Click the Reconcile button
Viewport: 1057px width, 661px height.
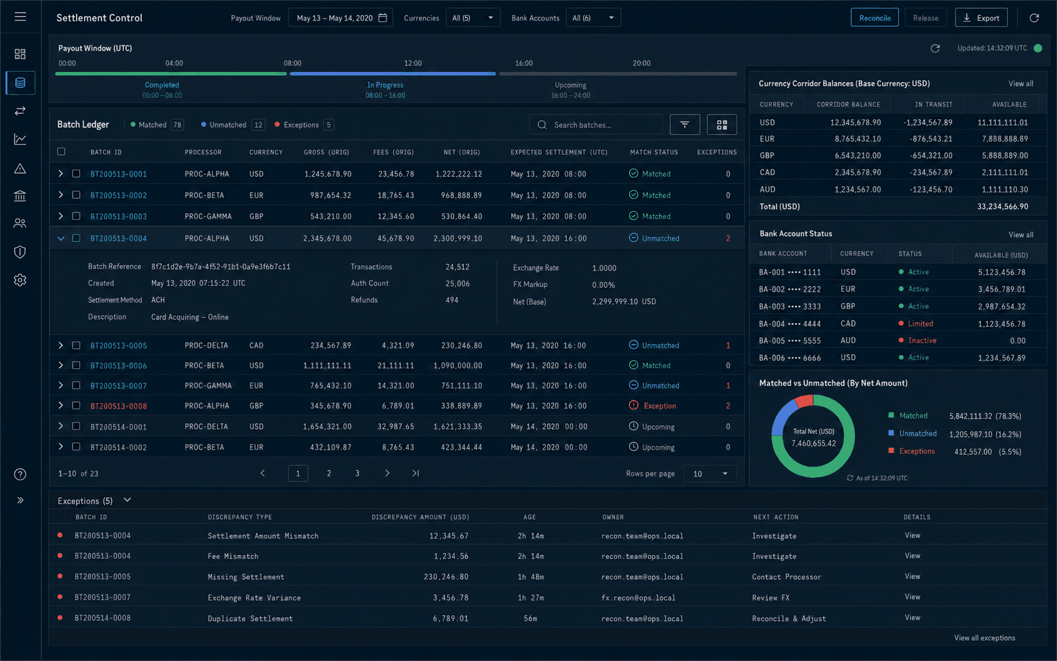click(874, 18)
